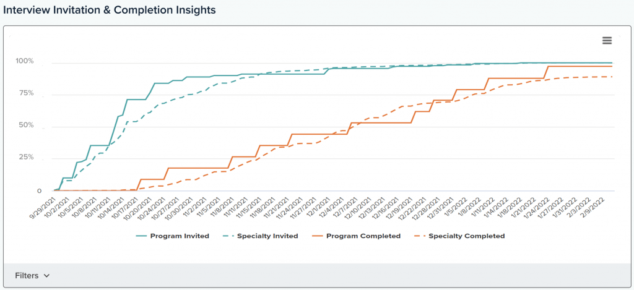Hide the Specialty Completed series via legend
Viewport: 634px width, 290px height.
tap(466, 236)
